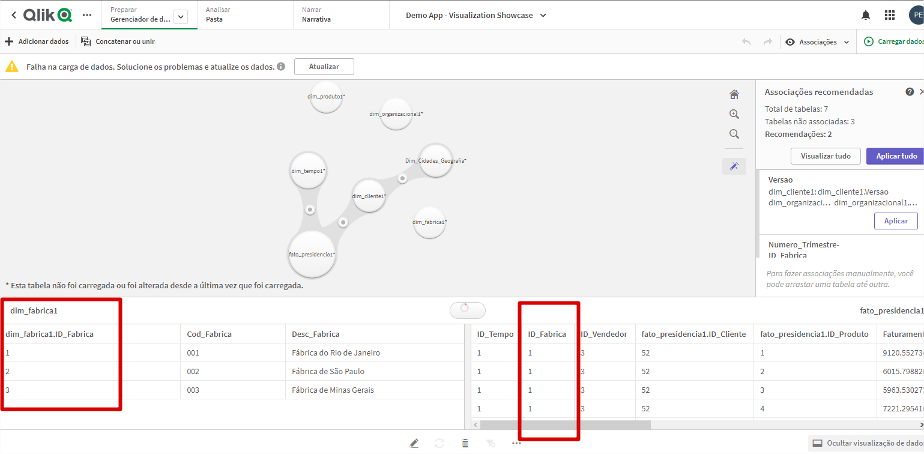Click the zoom in magnifier icon
924x454 pixels.
tap(734, 114)
